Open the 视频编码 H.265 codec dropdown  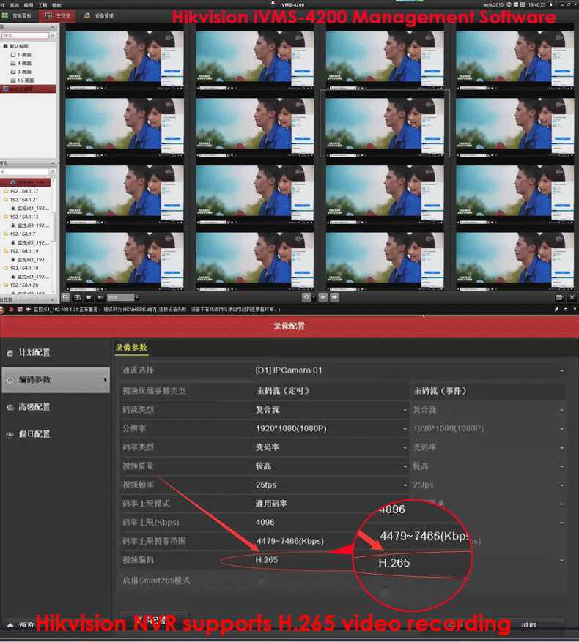coord(410,560)
